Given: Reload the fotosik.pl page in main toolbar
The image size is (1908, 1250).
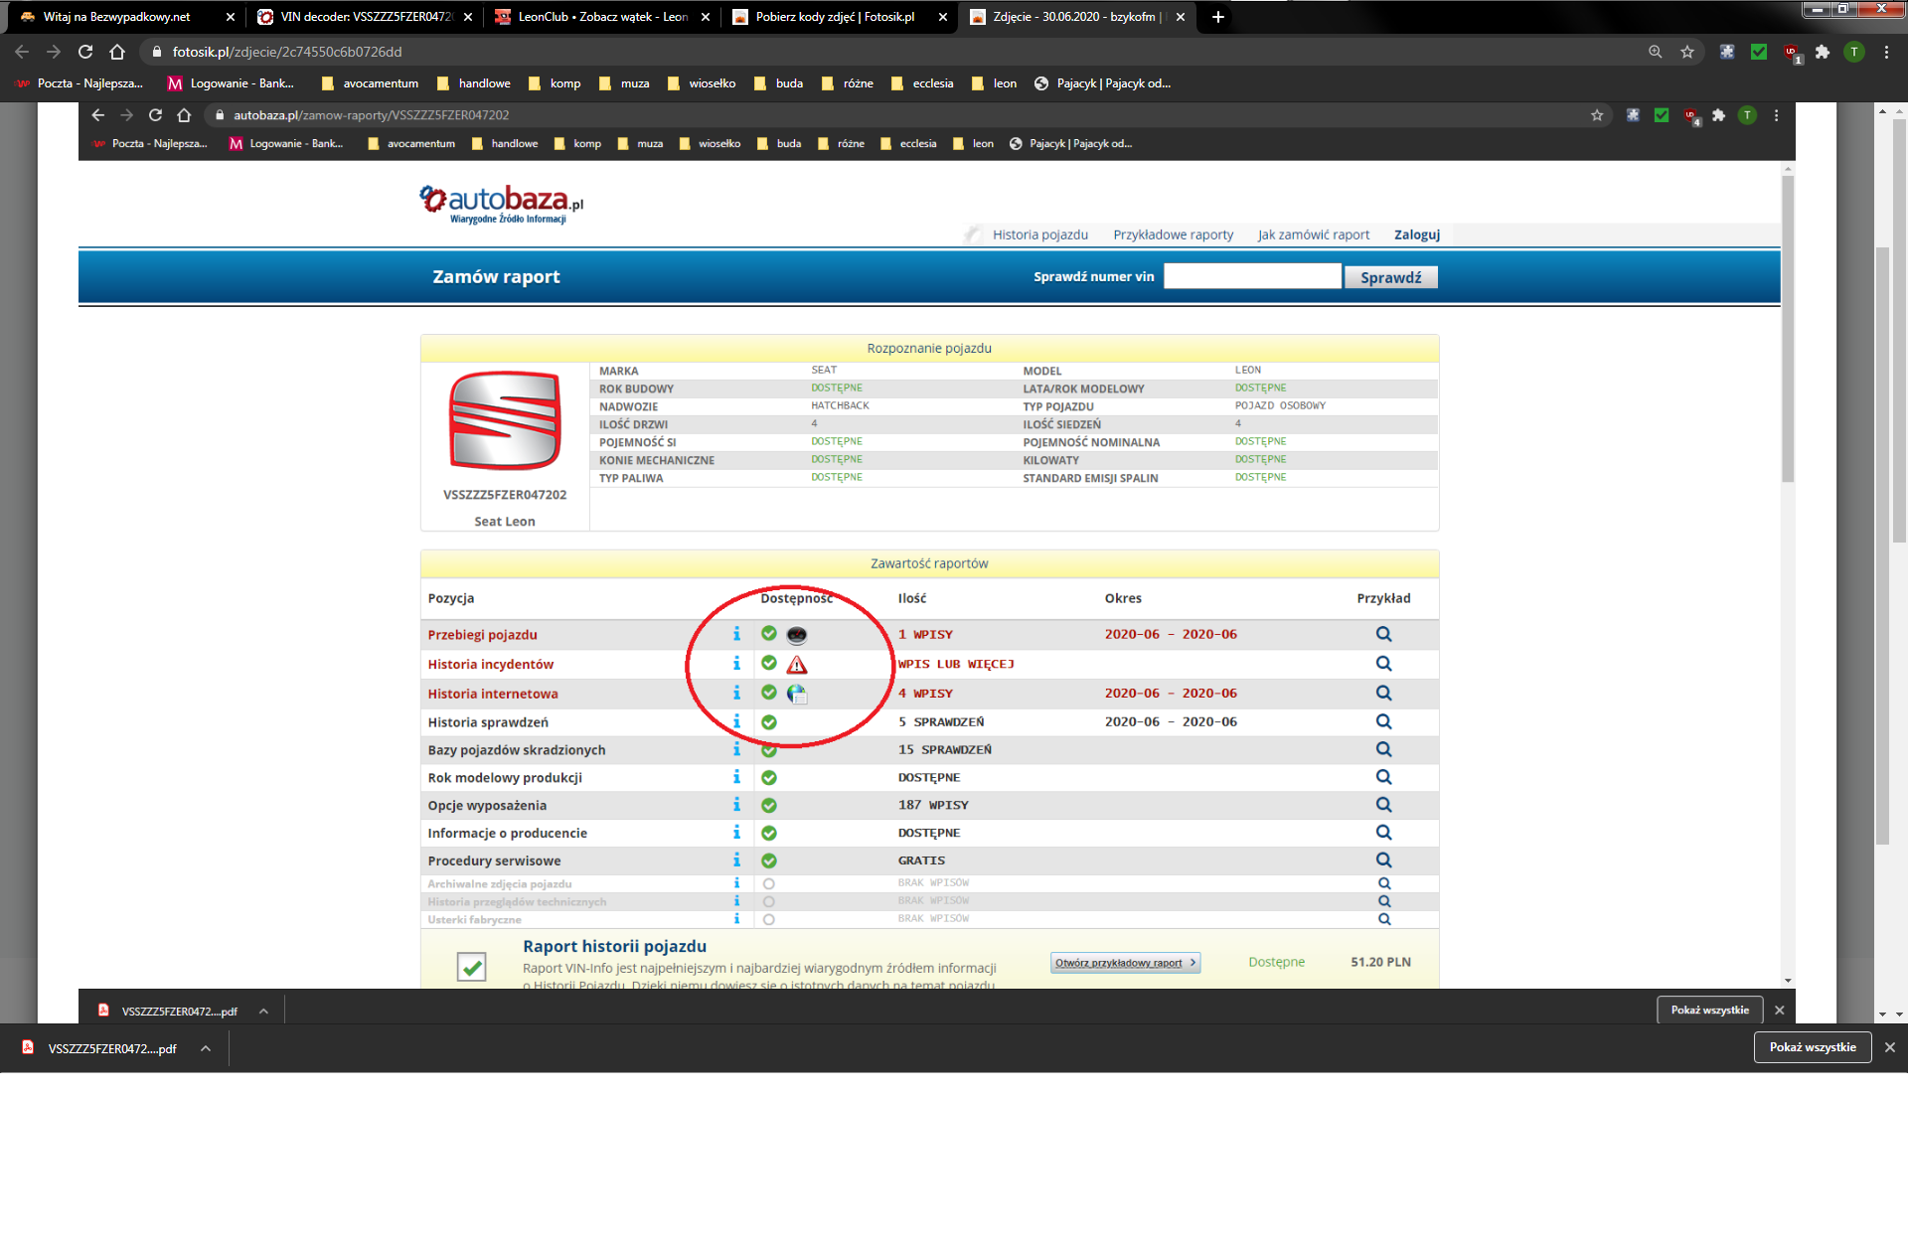Looking at the screenshot, I should [x=85, y=52].
